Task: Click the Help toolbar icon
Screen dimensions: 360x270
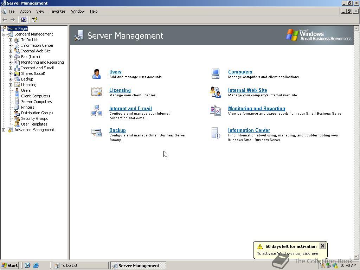Action: (x=34, y=20)
